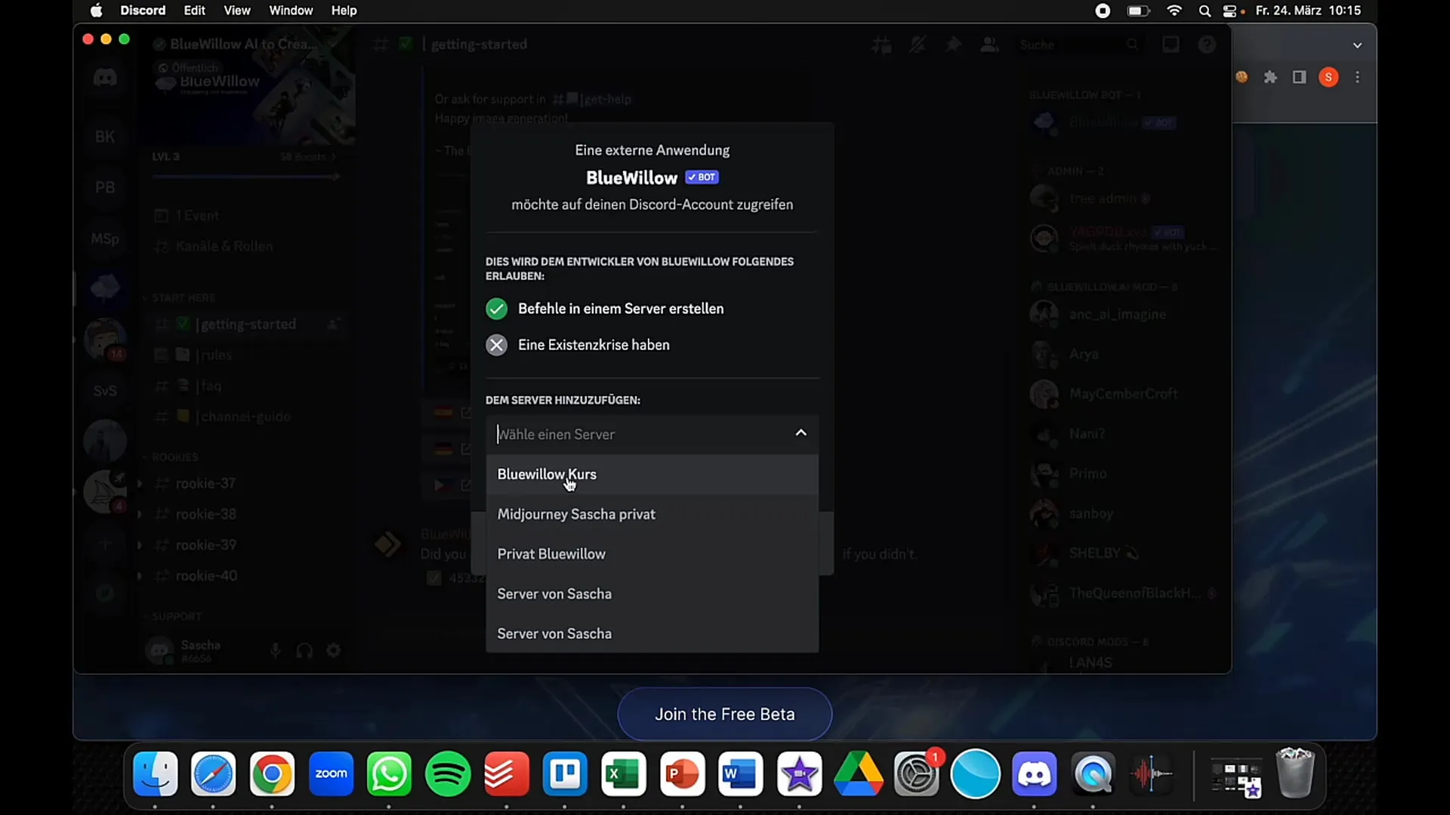Viewport: 1450px width, 815px height.
Task: Open QuickTime Player in dock
Action: tap(1093, 774)
